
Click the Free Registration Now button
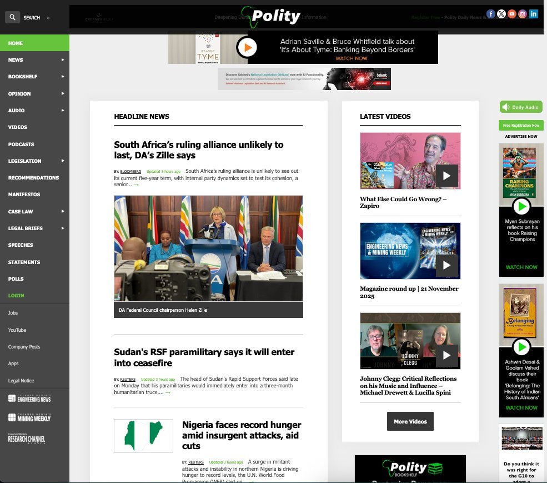point(521,126)
